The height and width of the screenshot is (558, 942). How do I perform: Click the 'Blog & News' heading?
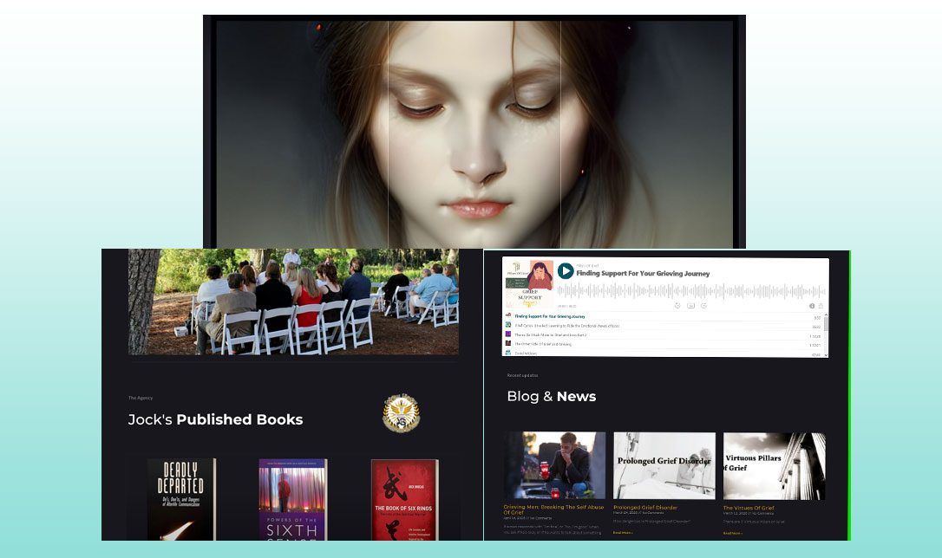pos(552,397)
